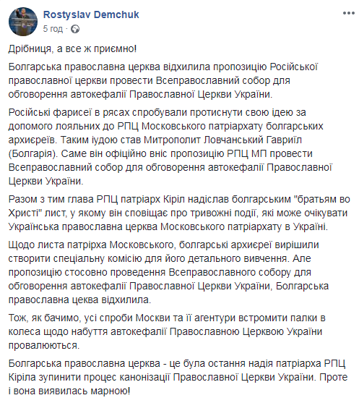This screenshot has width=359, height=403.
Task: Click the name "Митрополит Ловчанський Гавриїл"
Action: [222, 140]
